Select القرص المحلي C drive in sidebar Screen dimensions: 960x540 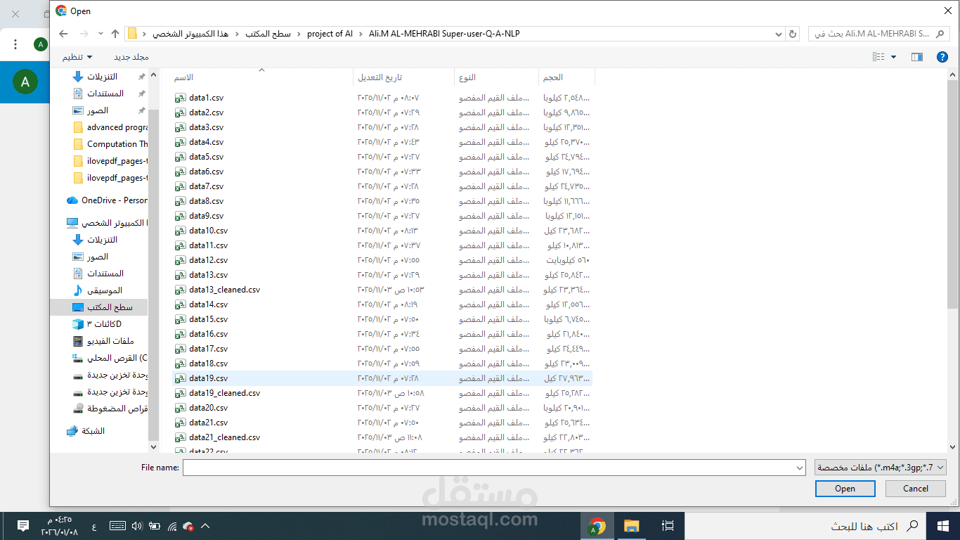coord(110,358)
